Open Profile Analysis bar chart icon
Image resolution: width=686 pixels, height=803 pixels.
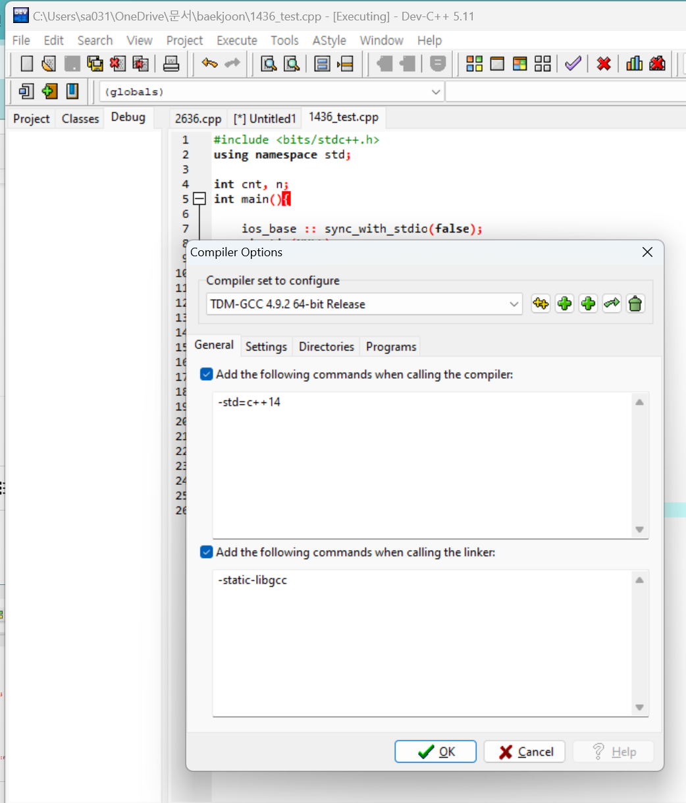pyautogui.click(x=635, y=64)
